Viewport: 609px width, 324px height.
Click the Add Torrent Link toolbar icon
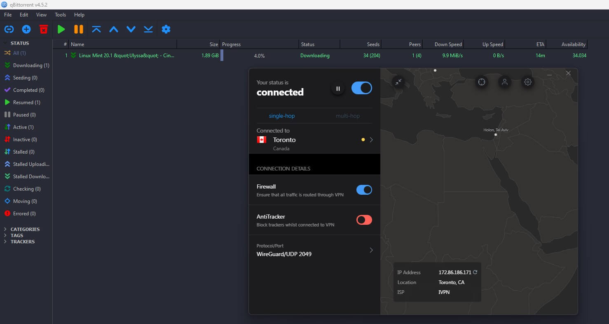9,29
